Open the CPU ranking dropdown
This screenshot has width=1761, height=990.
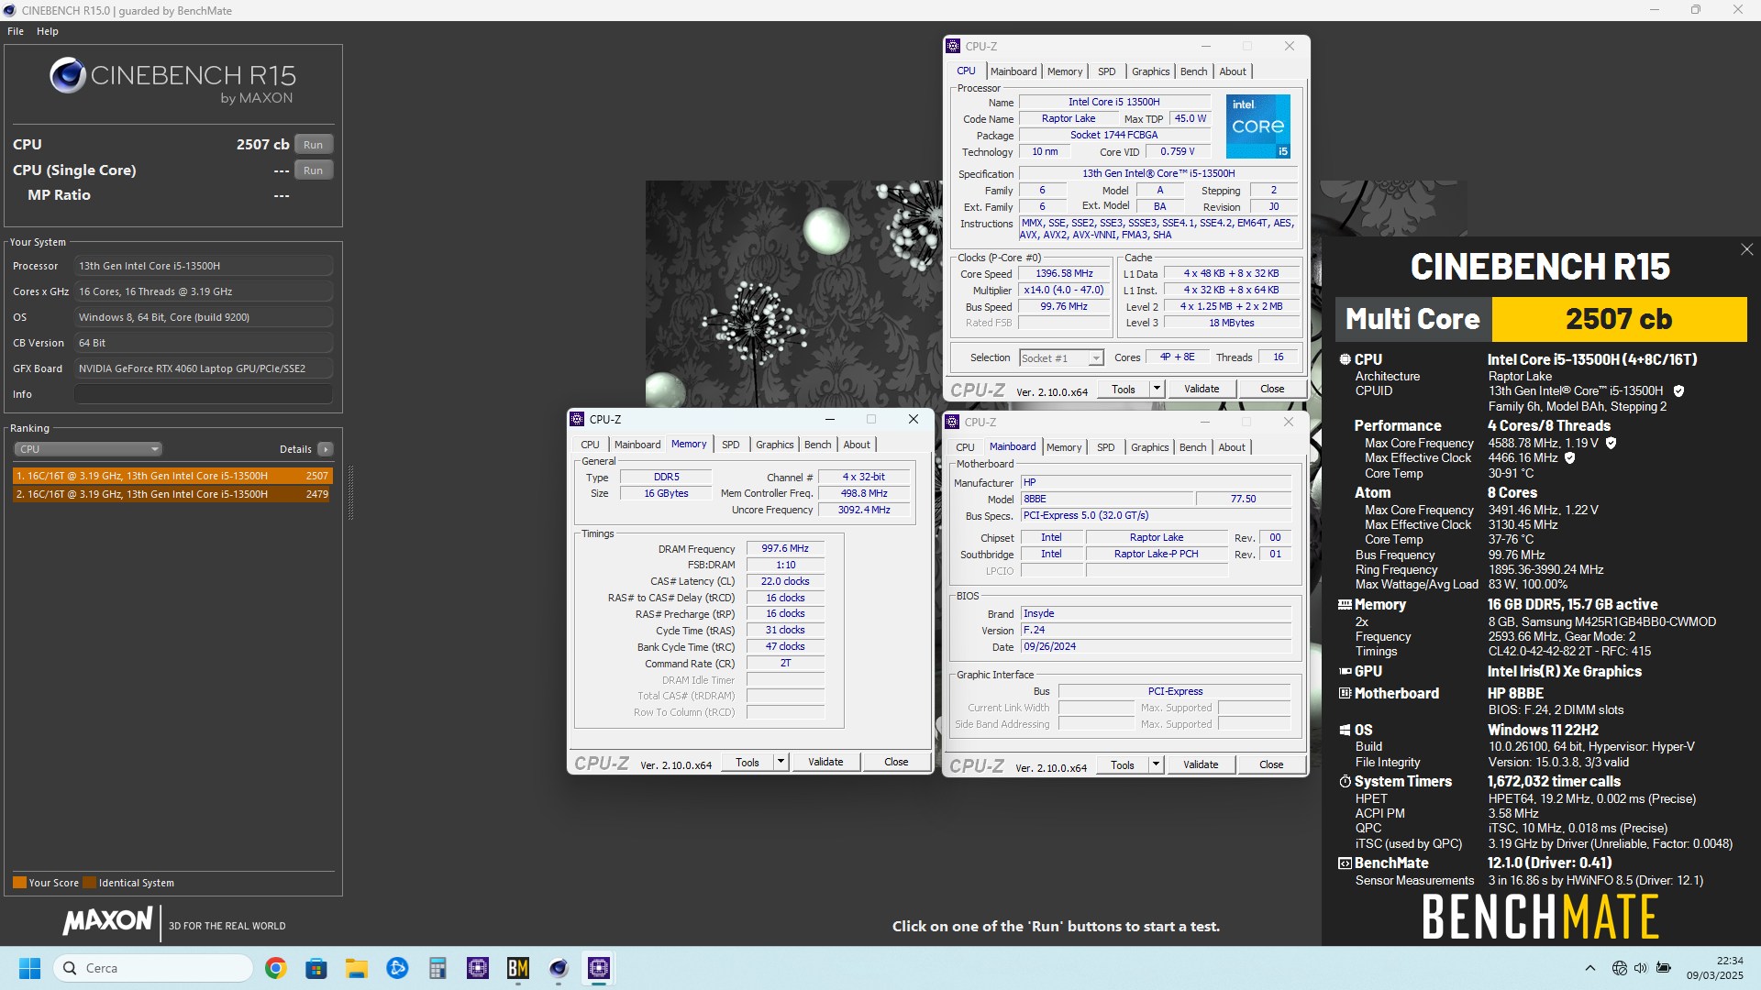pos(88,449)
